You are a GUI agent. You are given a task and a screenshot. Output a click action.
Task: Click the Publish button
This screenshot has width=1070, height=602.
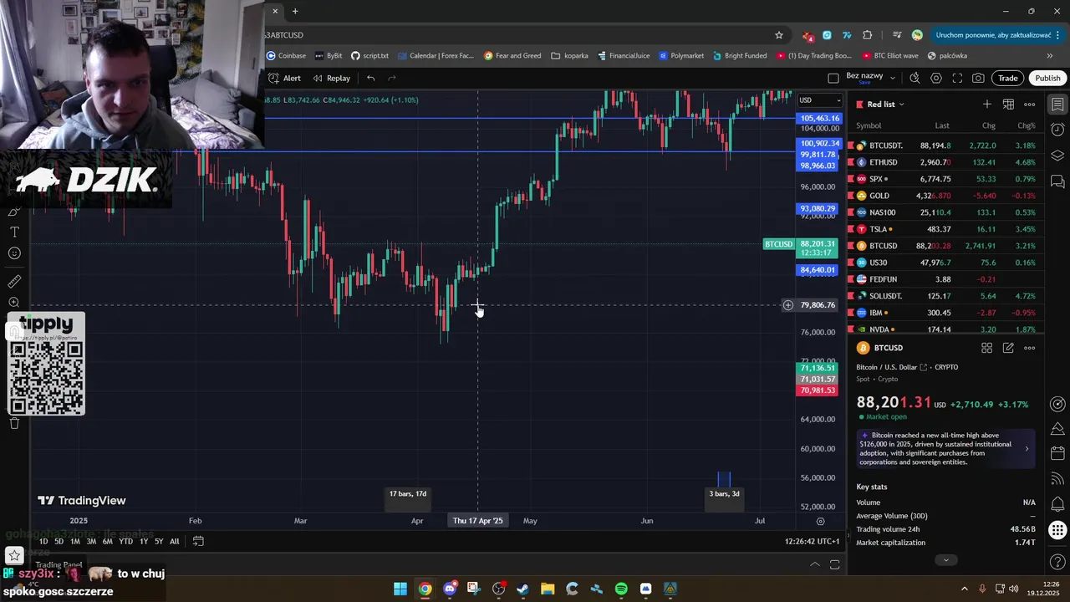1047,78
